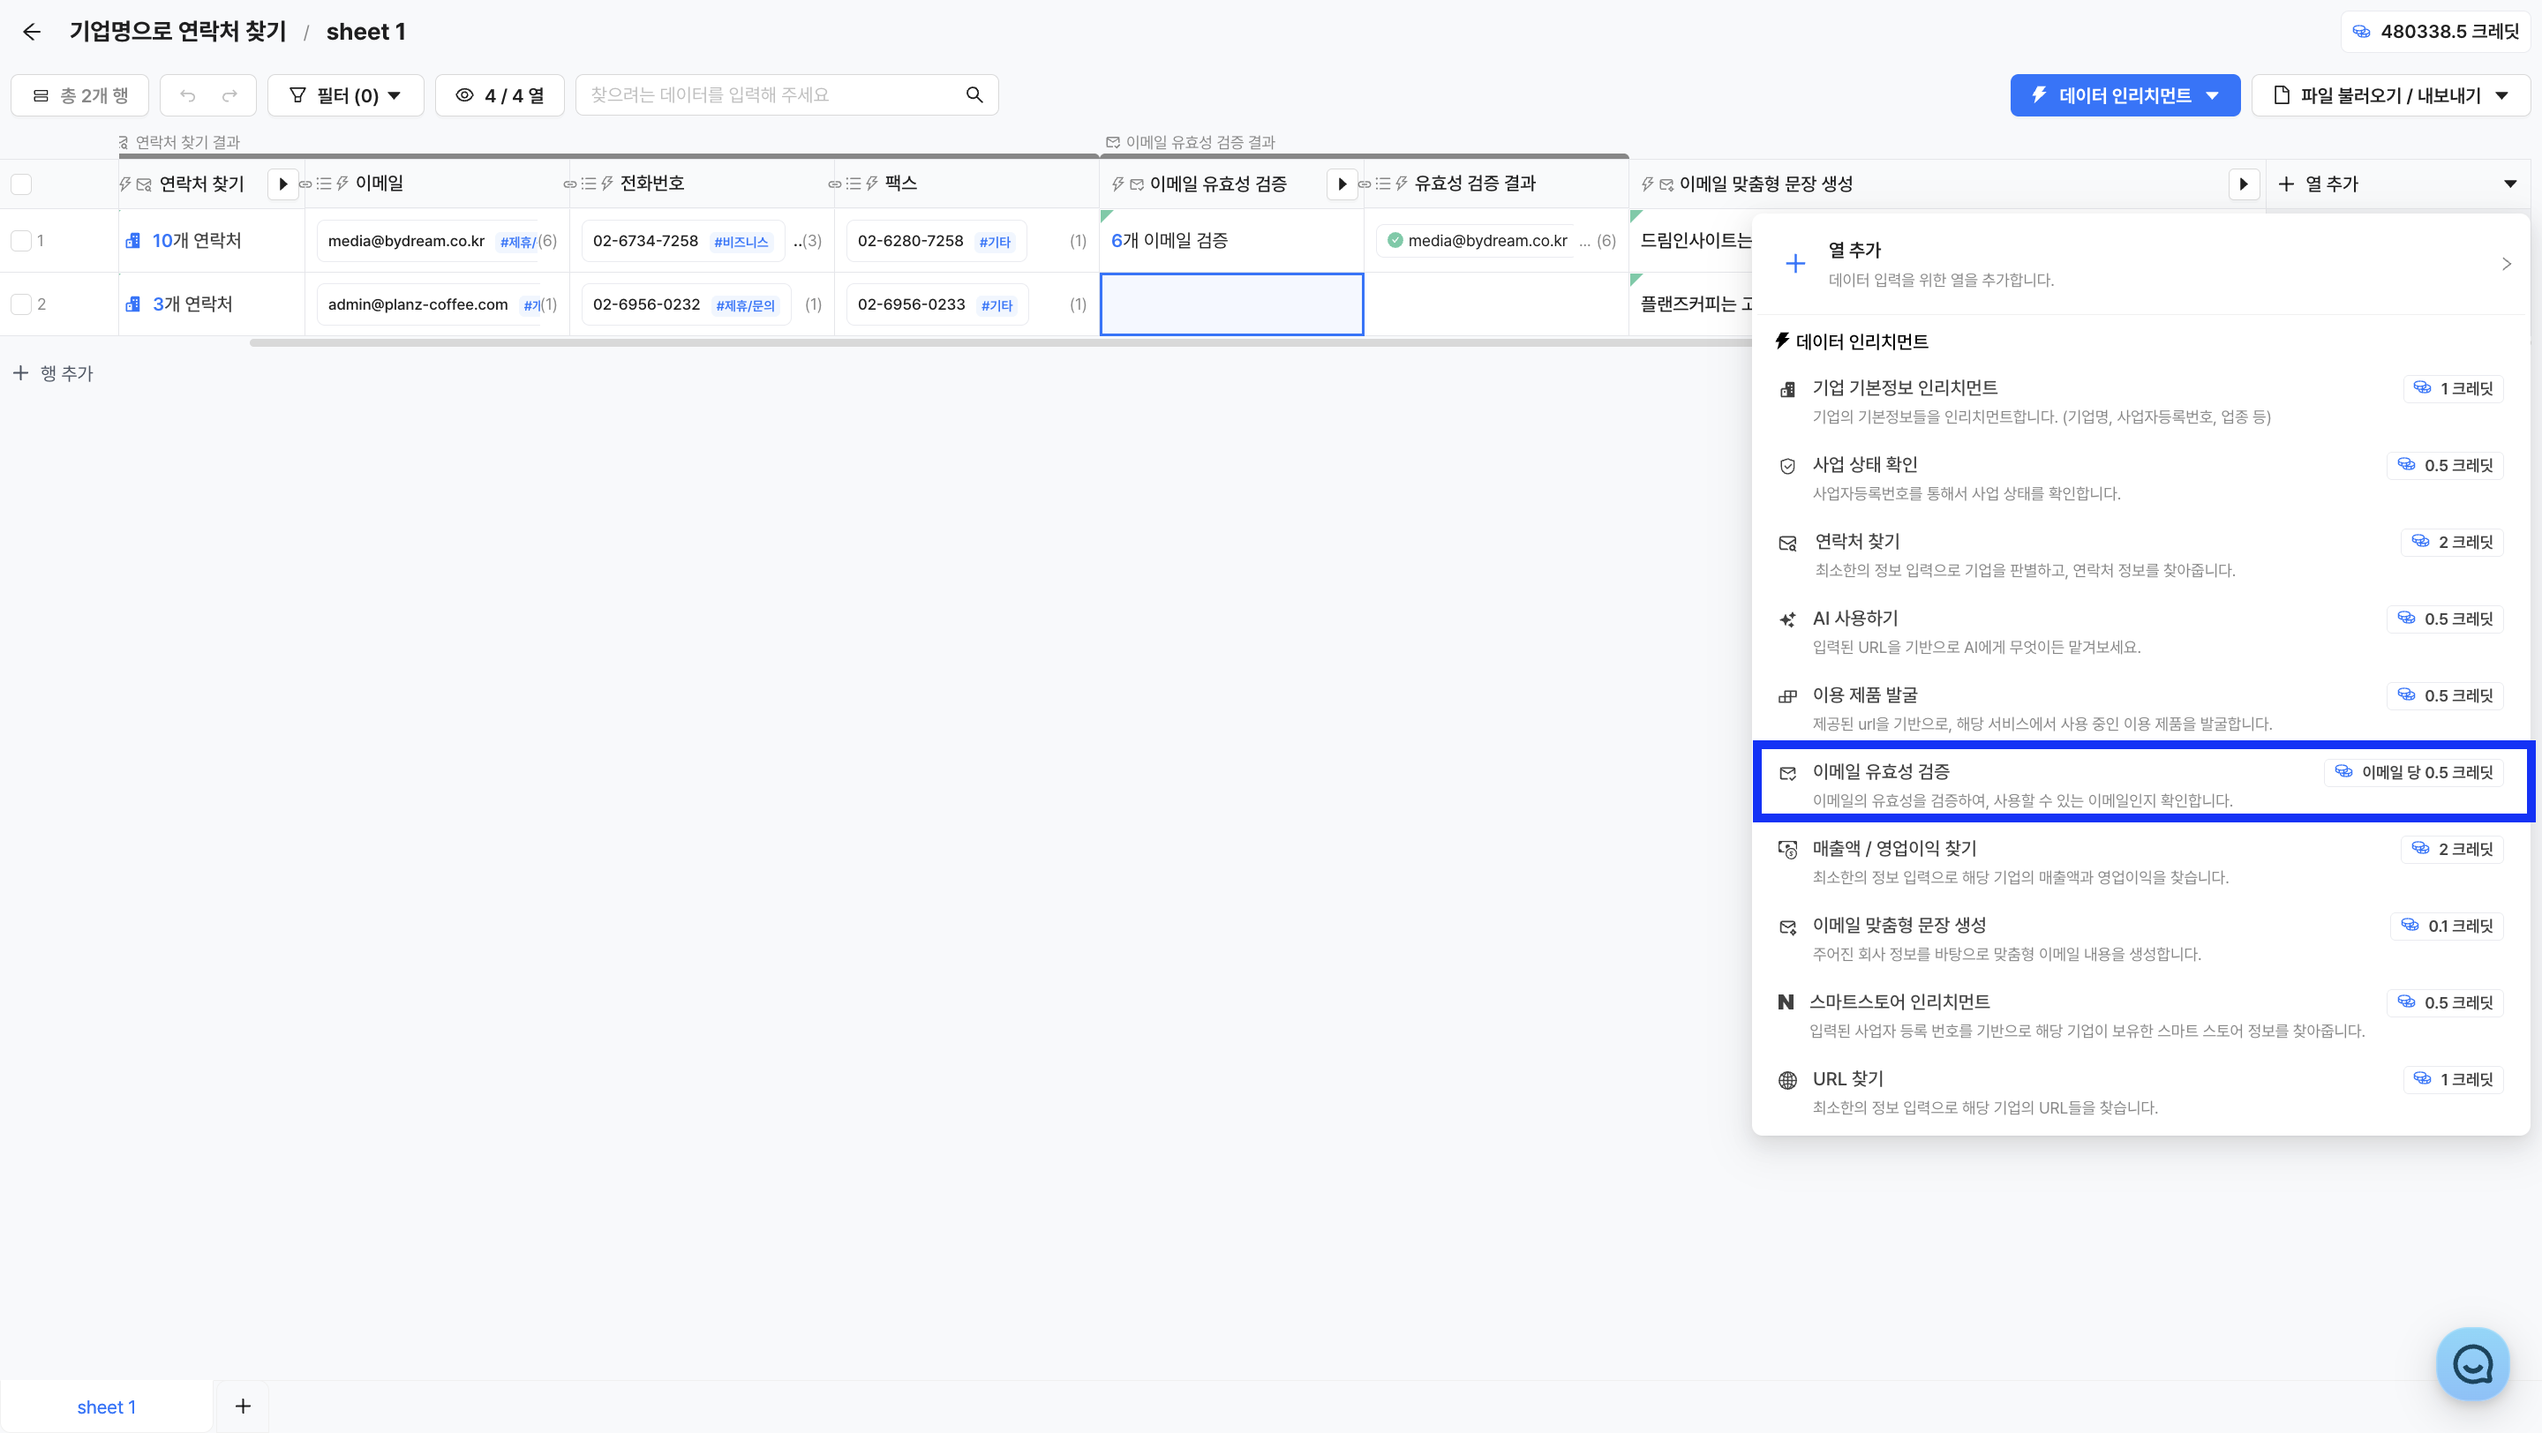Add new sheet with plus icon
This screenshot has width=2542, height=1433.
point(243,1406)
